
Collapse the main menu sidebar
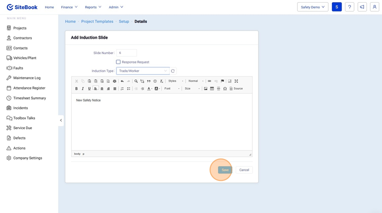point(61,120)
